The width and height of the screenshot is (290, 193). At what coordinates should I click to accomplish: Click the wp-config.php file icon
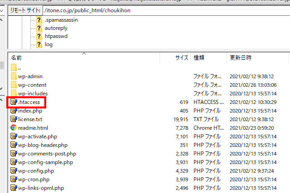pos(14,171)
